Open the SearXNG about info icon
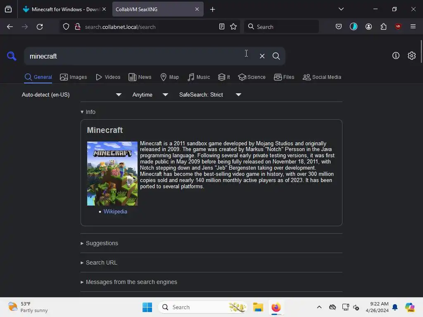Viewport: 423px width, 317px height. pyautogui.click(x=395, y=56)
